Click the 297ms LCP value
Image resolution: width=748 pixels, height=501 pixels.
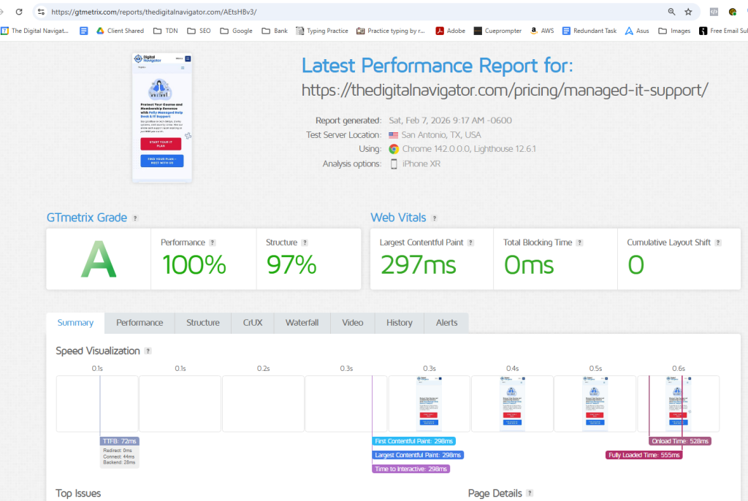click(x=419, y=265)
